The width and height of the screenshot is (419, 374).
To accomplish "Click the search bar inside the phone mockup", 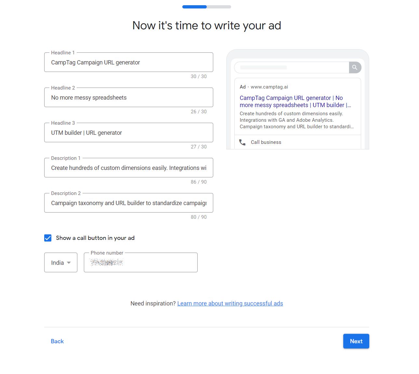I will pyautogui.click(x=292, y=67).
